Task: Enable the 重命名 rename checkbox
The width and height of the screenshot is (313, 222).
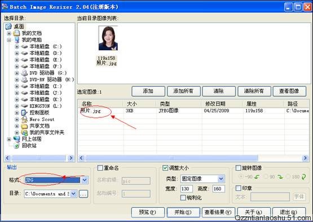Action: click(100, 168)
